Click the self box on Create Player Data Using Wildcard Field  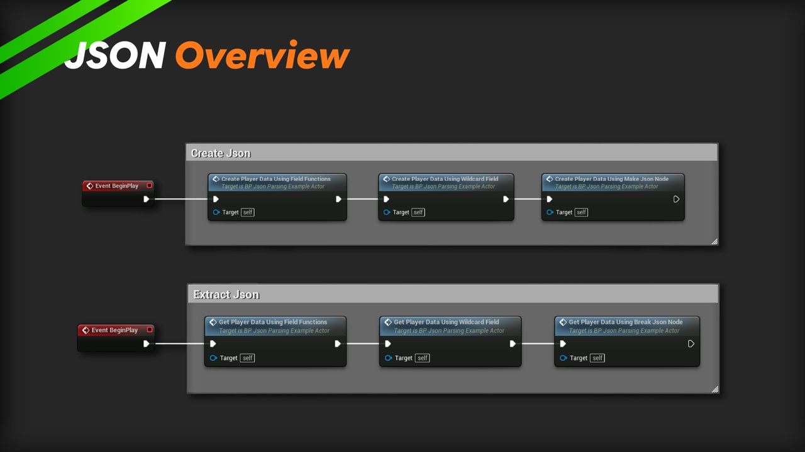(418, 212)
